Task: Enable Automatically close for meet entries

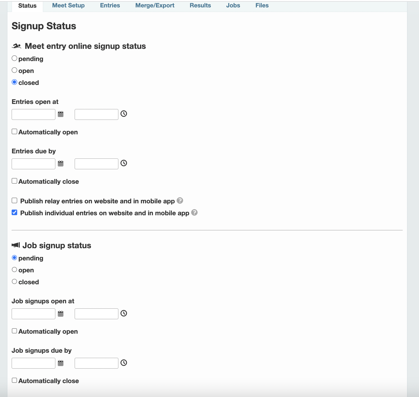Action: pos(14,180)
